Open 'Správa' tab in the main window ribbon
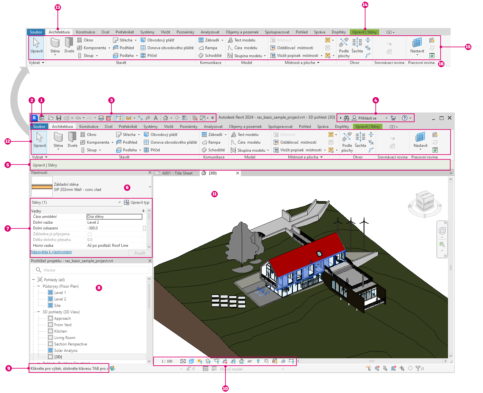 [x=323, y=127]
